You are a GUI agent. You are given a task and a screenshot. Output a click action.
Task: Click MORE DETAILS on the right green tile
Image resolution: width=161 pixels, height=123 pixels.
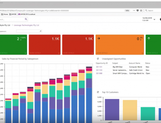(152, 53)
